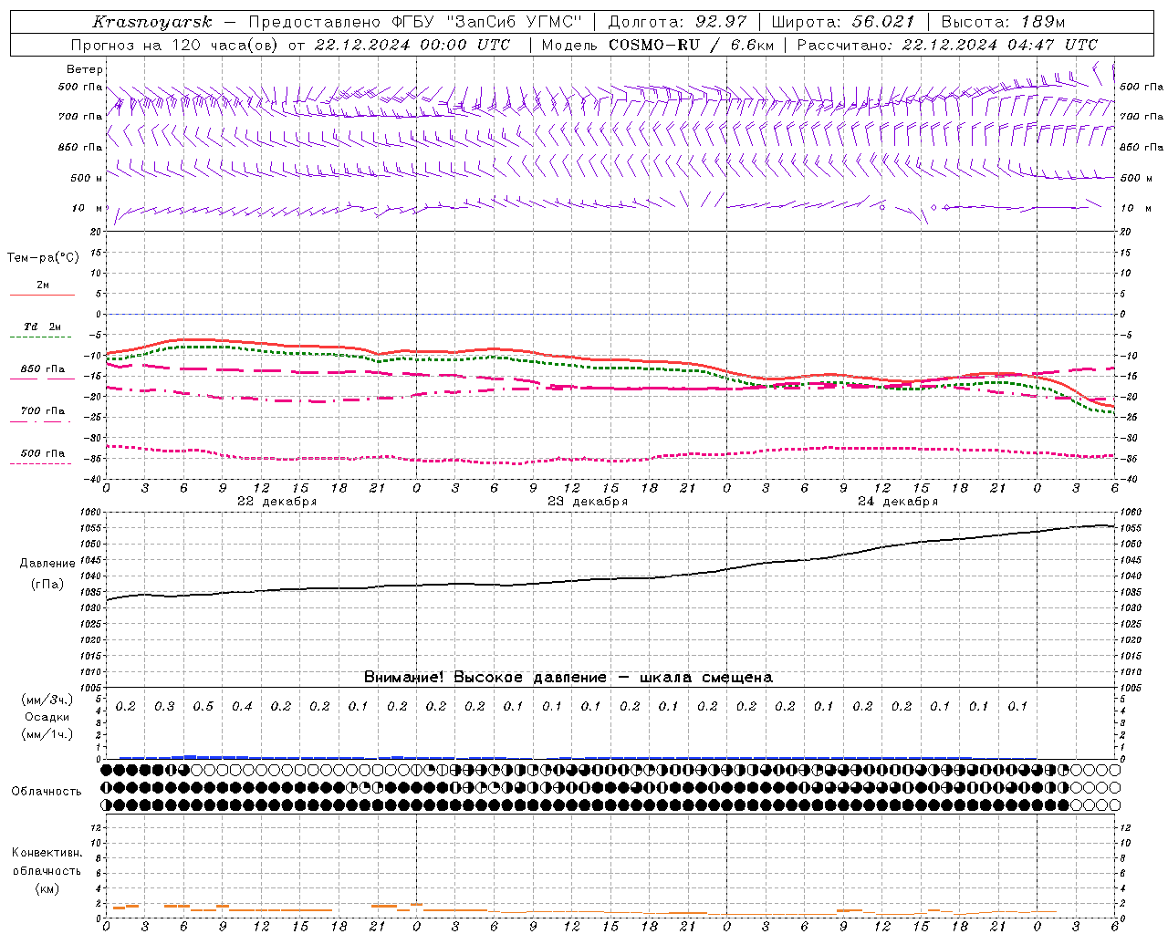Select the 0.5 precipitation value

coord(203,706)
